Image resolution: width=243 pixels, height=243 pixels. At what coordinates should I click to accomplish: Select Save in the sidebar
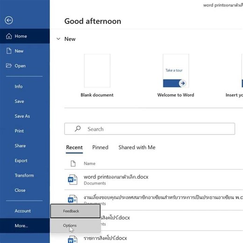[x=19, y=101]
